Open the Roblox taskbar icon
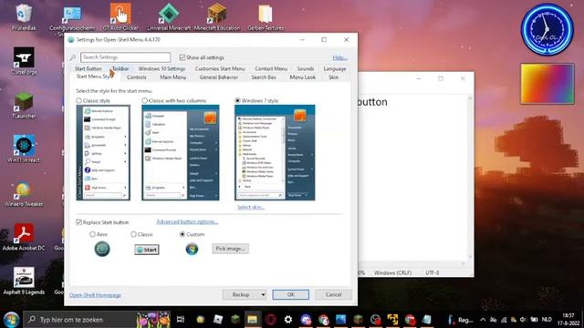The height and width of the screenshot is (328, 584). (x=218, y=320)
